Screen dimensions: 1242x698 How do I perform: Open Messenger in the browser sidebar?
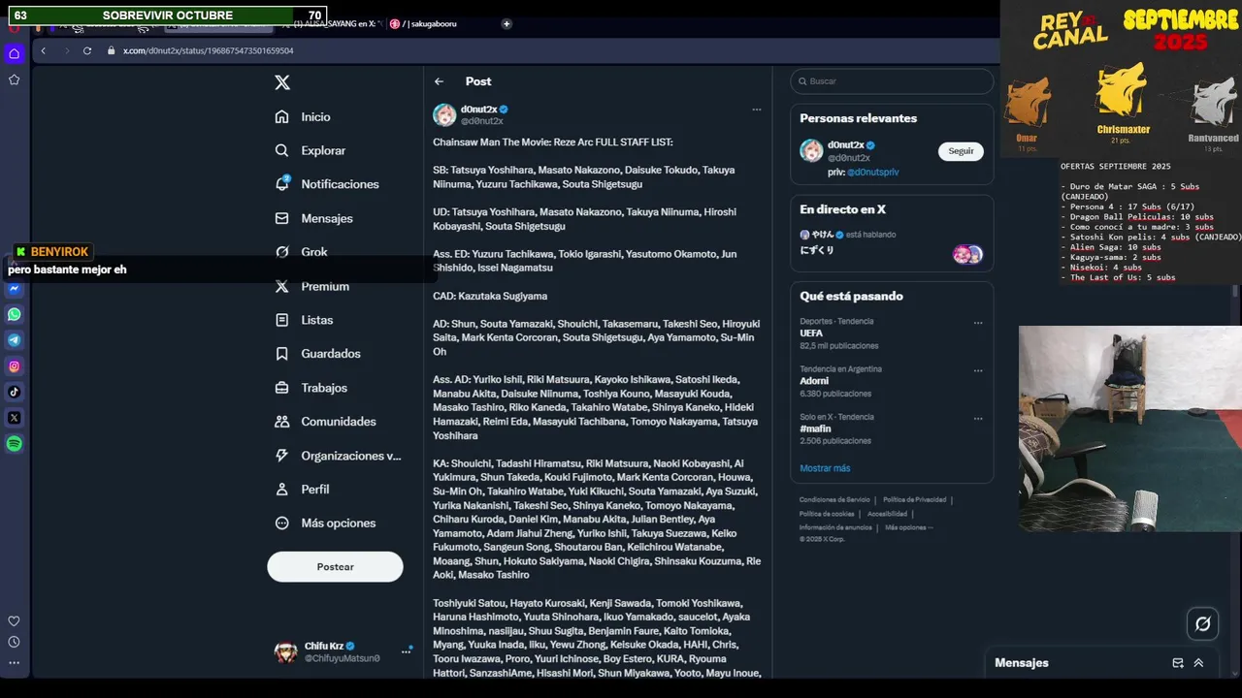click(14, 288)
